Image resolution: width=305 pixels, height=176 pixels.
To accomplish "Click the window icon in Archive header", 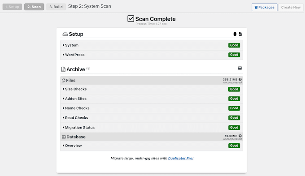I will click(x=240, y=68).
